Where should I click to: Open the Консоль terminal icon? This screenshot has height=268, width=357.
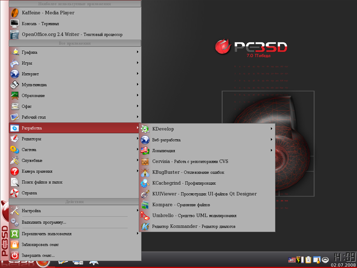14,24
